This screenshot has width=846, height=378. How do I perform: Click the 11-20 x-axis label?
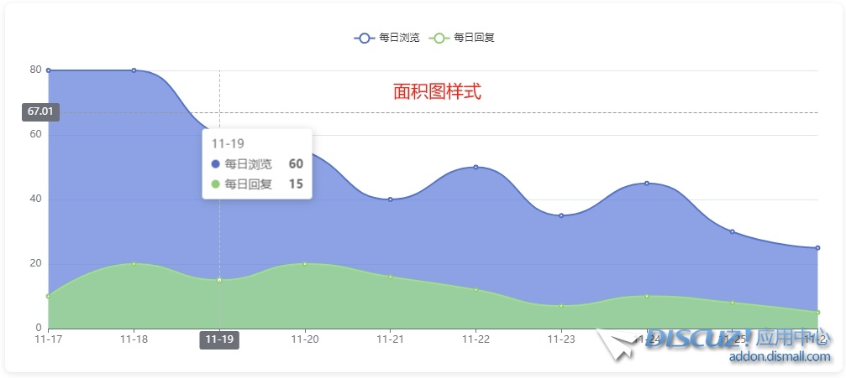point(305,339)
